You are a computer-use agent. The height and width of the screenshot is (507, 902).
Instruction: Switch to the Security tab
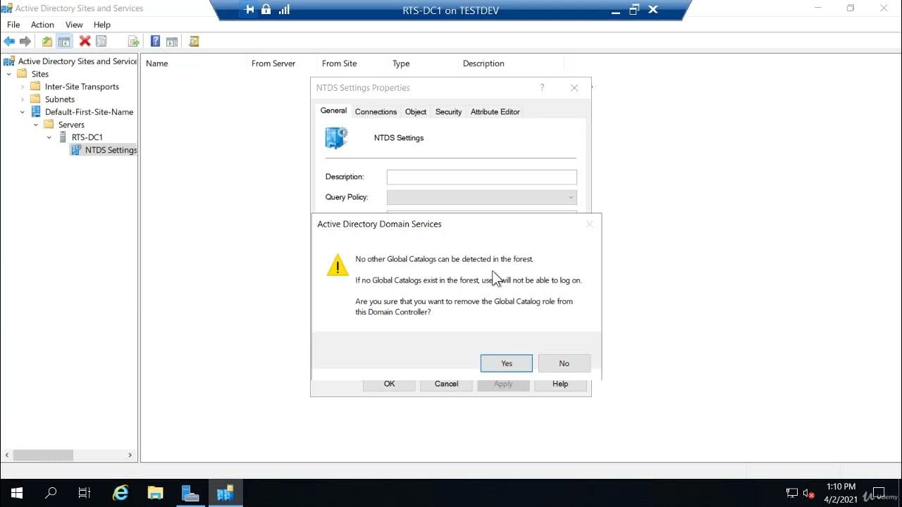[x=448, y=112]
